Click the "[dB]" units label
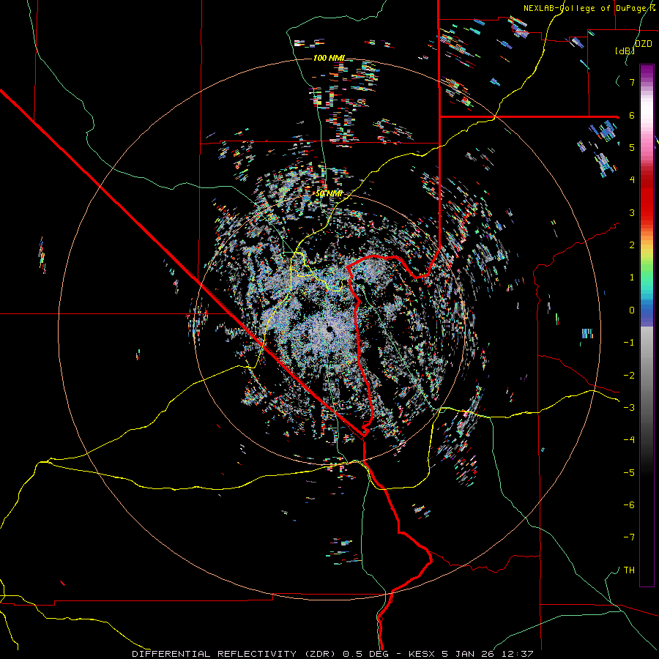This screenshot has width=659, height=659. click(625, 51)
